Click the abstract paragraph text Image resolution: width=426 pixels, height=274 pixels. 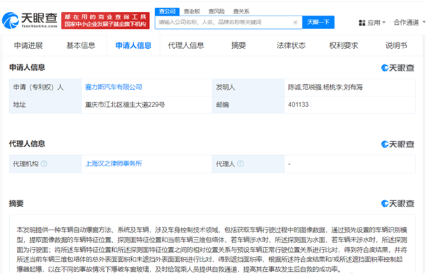click(x=212, y=250)
